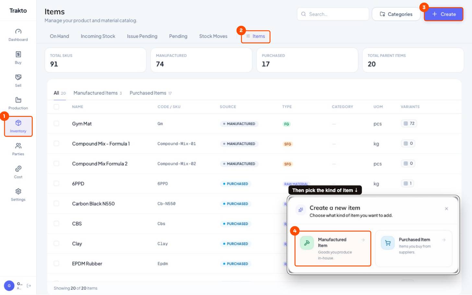Click the Search input field
This screenshot has width=472, height=295.
click(x=333, y=14)
